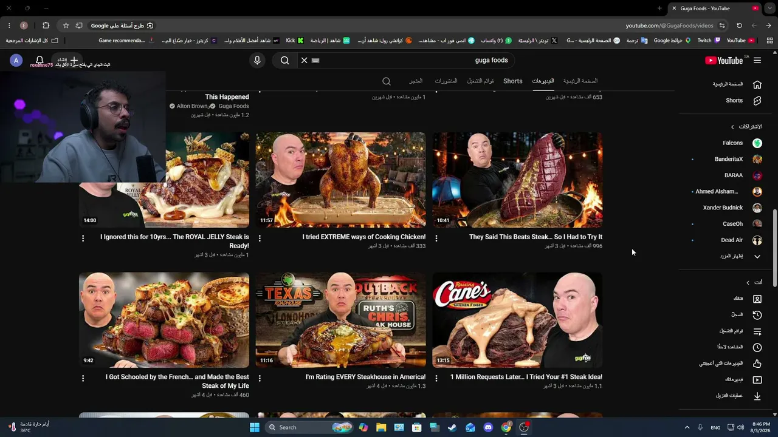Open the Chrome tab search dropdown
This screenshot has width=778, height=437.
coord(769,8)
